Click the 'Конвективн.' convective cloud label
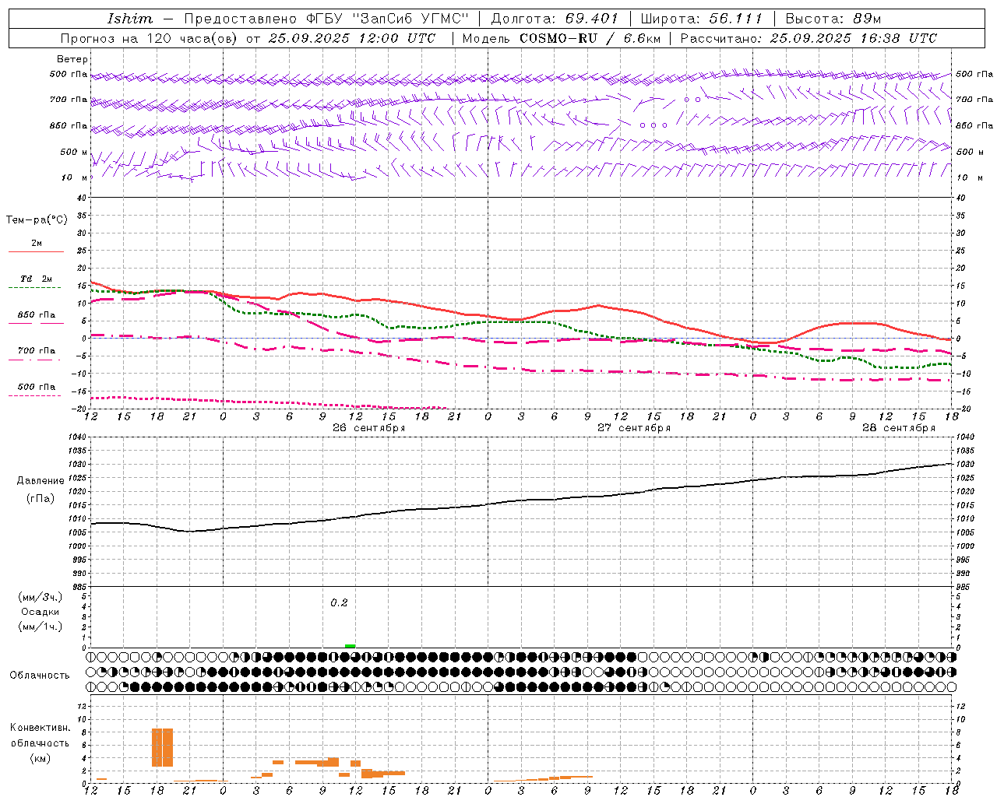 tap(41, 728)
